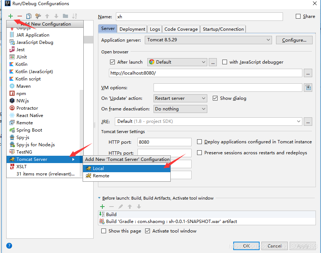Open the Logs tab
The height and width of the screenshot is (253, 321).
pos(155,29)
